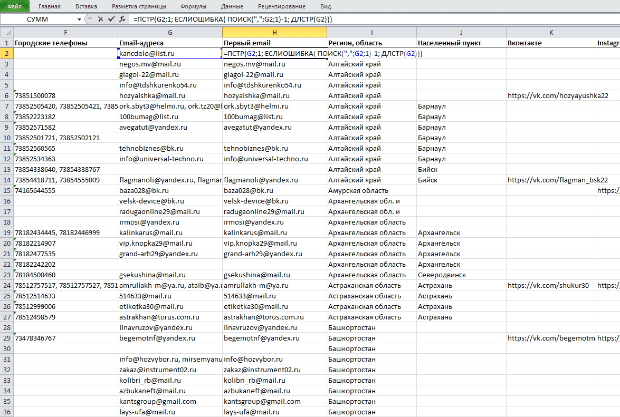Viewport: 620px width, 417px height.
Task: Click header cell Населенный пункт
Action: click(461, 43)
